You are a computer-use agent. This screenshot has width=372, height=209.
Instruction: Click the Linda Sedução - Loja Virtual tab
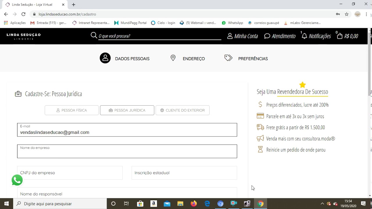pyautogui.click(x=35, y=5)
